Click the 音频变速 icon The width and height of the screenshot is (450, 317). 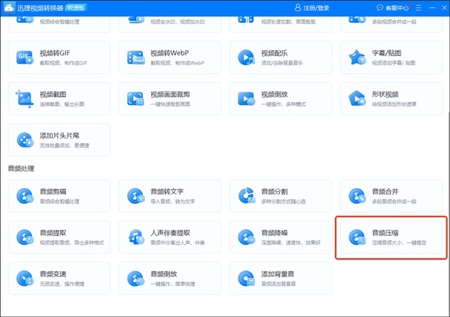click(25, 278)
